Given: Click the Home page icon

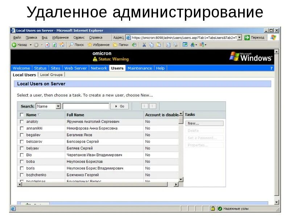Looking at the screenshot, I should pos(62,45).
